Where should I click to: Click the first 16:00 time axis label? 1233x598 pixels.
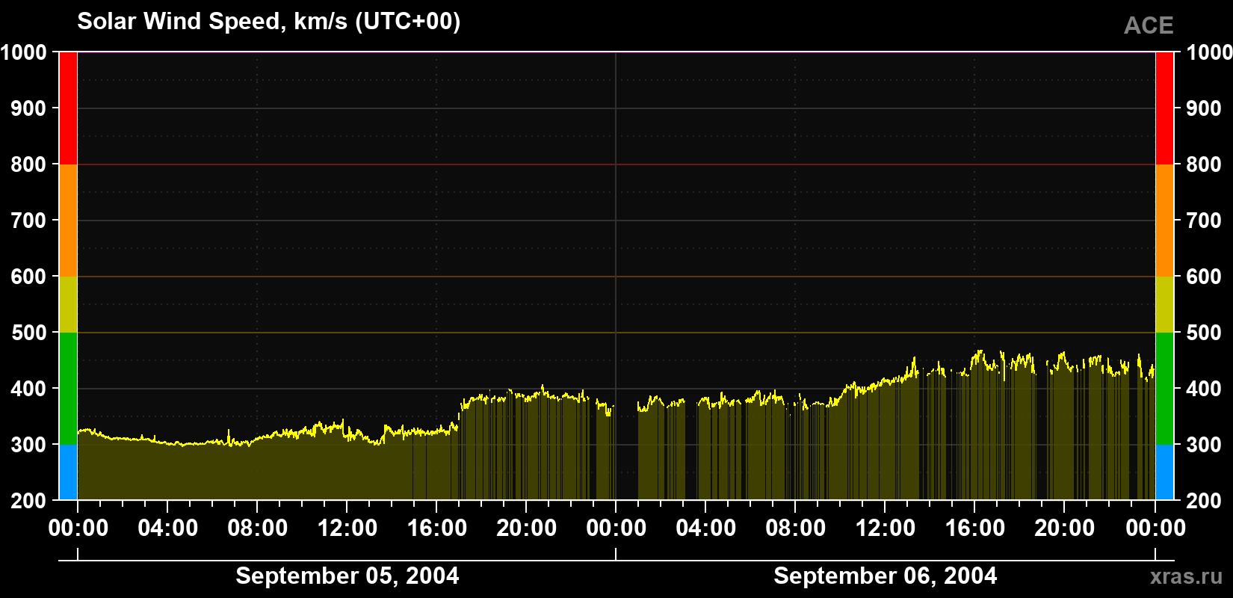[x=437, y=528]
